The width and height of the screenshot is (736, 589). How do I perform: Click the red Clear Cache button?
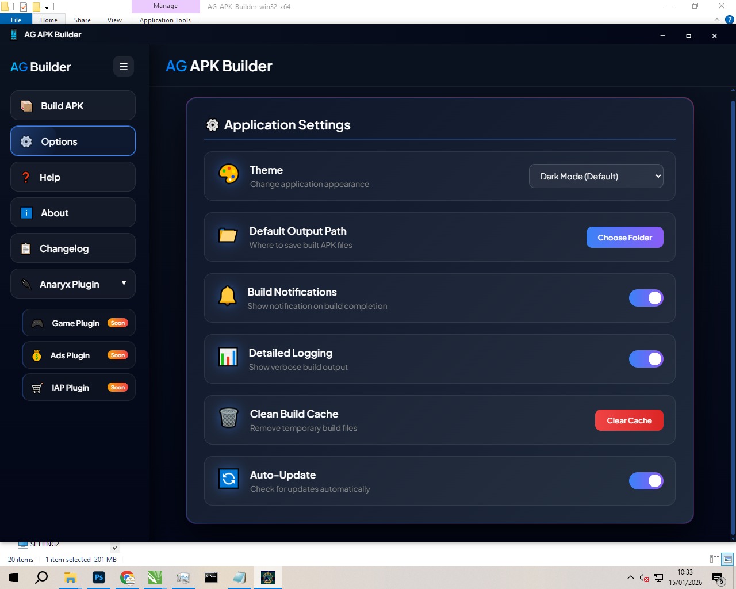coord(629,420)
